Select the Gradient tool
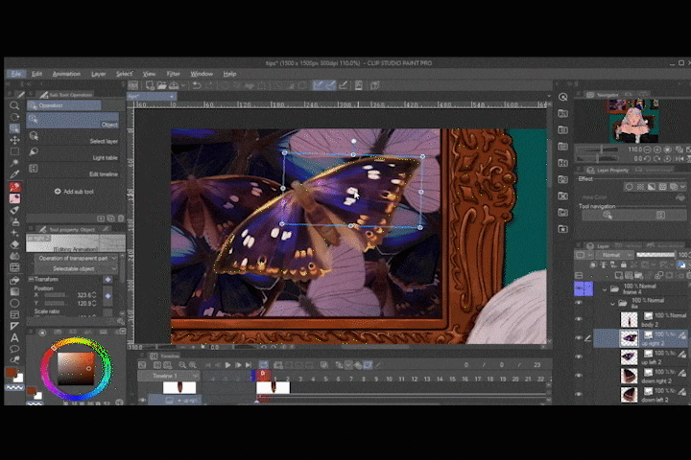 pos(14,291)
